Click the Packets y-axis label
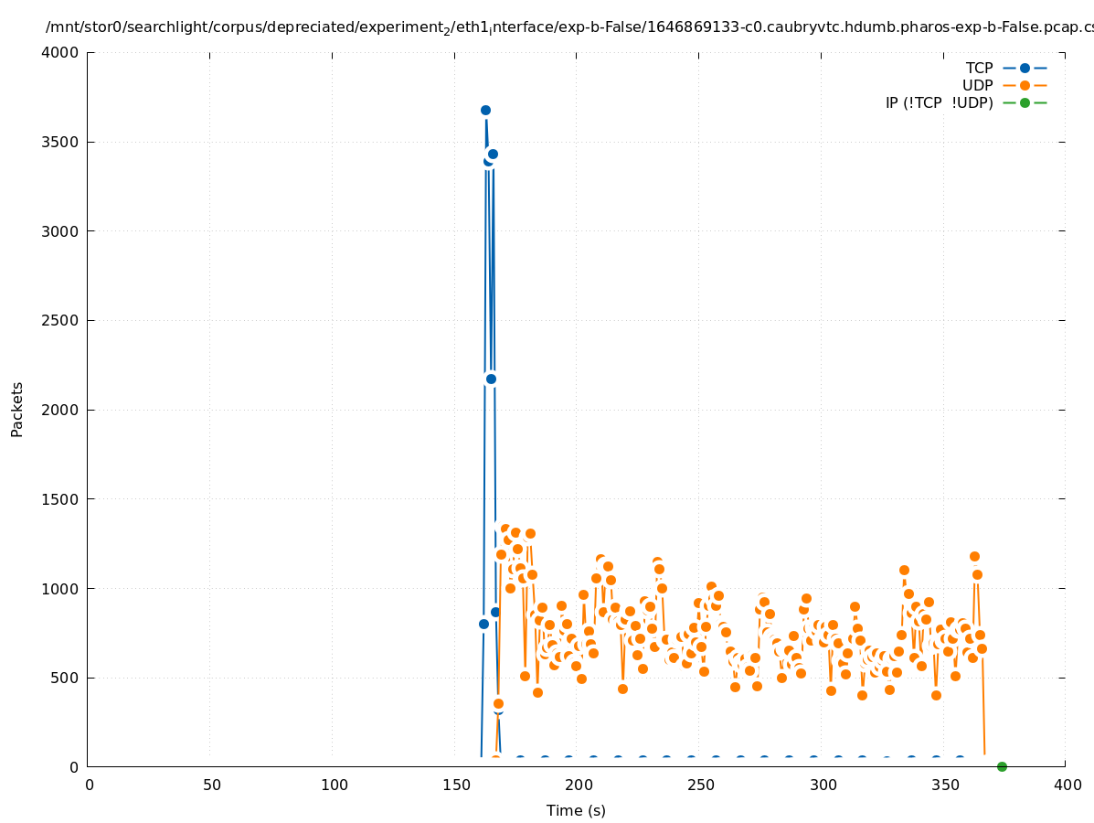This screenshot has height=823, width=1094. 17,410
